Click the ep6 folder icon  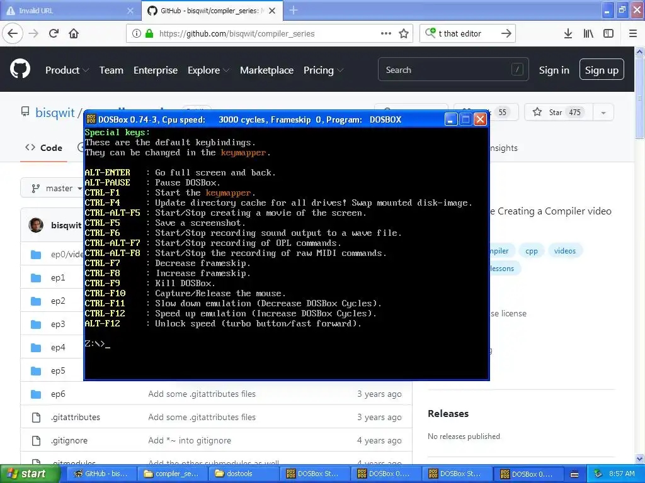coord(36,394)
